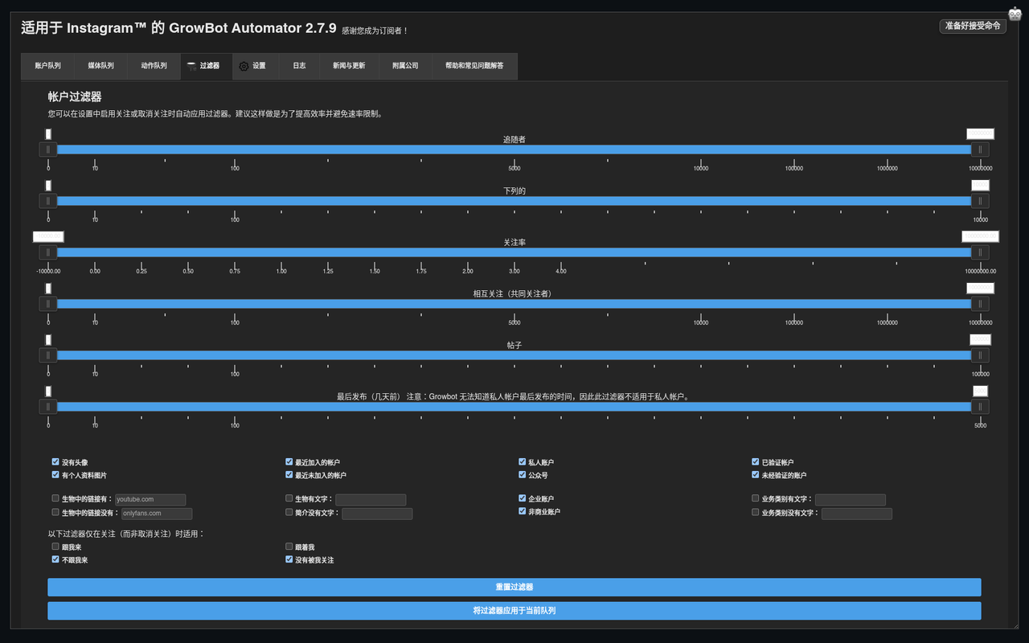Viewport: 1029px width, 643px height.
Task: Click the left handle of the 最后发布 slider
Action: 48,407
